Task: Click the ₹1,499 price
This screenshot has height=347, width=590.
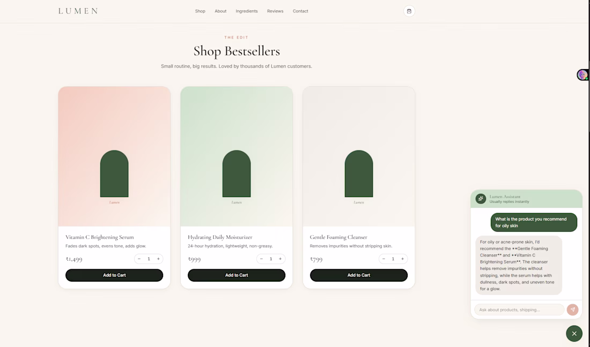Action: click(74, 259)
